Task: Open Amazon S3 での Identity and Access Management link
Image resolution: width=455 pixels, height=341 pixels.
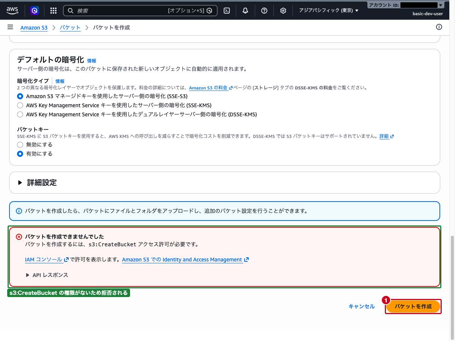Action: (182, 260)
